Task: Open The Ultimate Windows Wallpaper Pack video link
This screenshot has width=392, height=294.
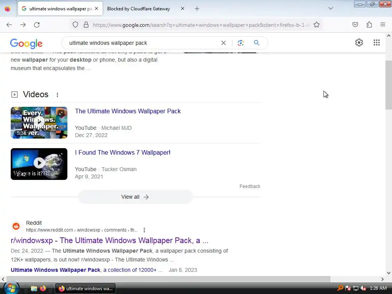Action: [128, 111]
